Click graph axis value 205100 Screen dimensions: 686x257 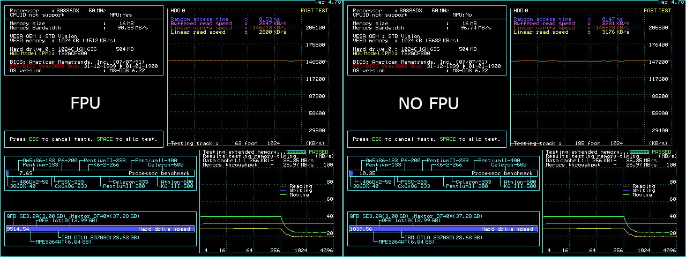(314, 28)
